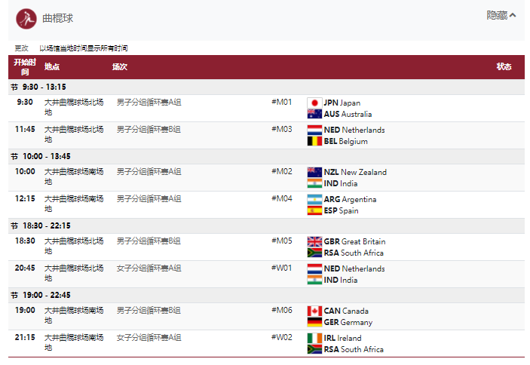The width and height of the screenshot is (530, 365).
Task: Click the 曲棍球 section title
Action: click(x=58, y=18)
